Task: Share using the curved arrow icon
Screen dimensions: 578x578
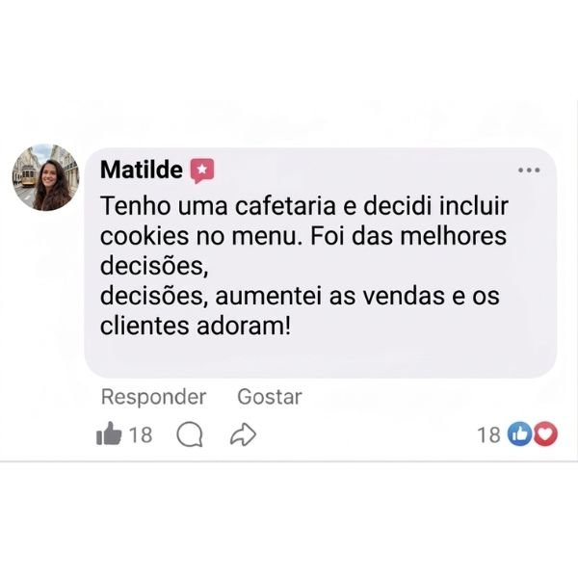Action: (243, 434)
